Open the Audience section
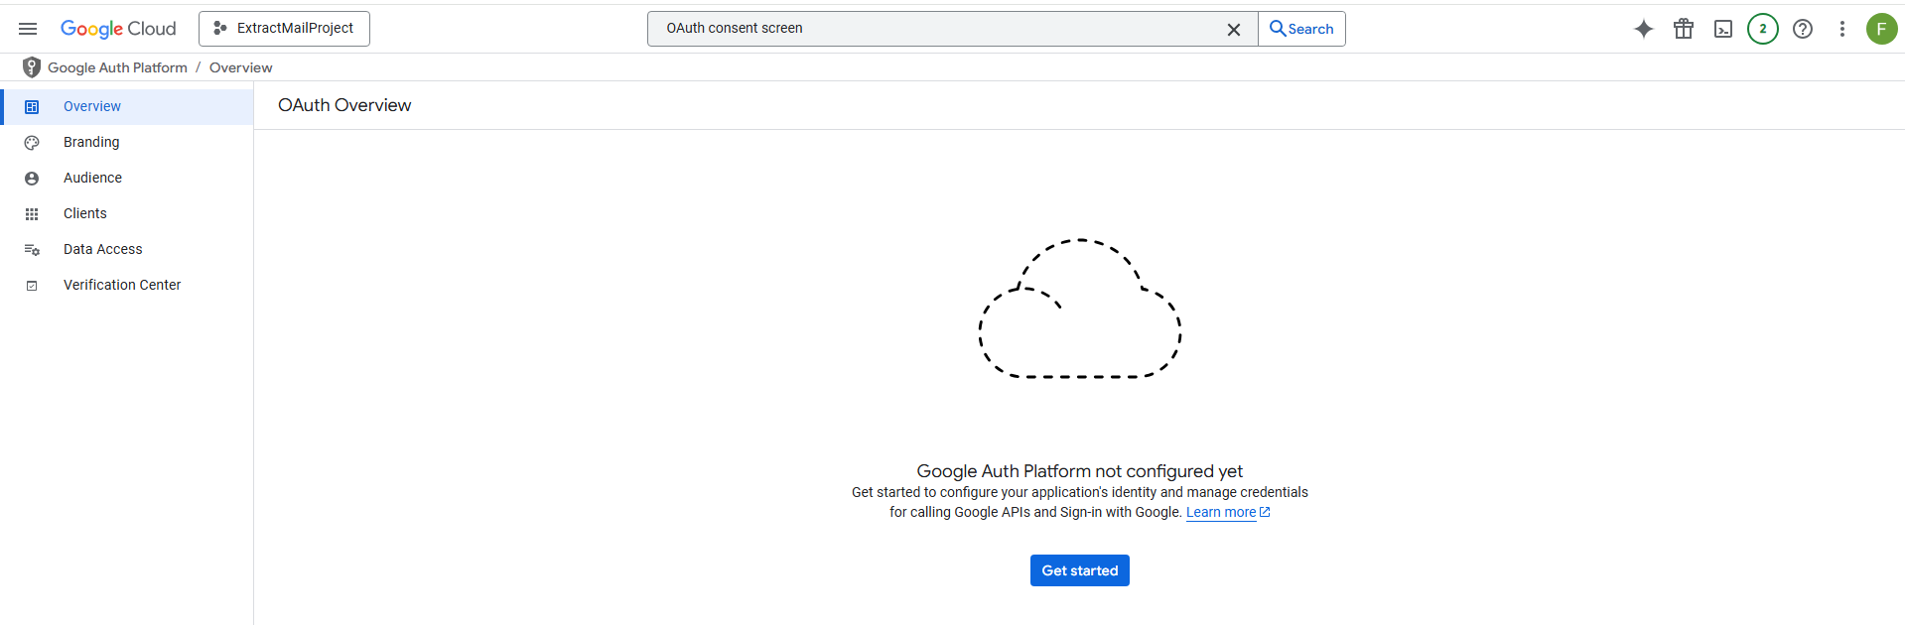 (x=127, y=179)
